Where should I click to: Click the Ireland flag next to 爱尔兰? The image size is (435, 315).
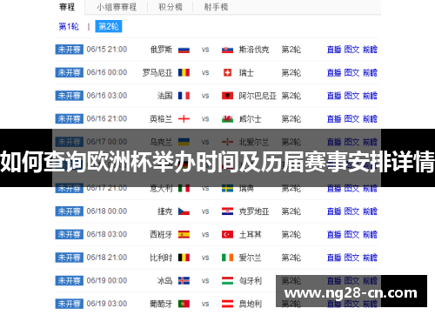point(227,258)
